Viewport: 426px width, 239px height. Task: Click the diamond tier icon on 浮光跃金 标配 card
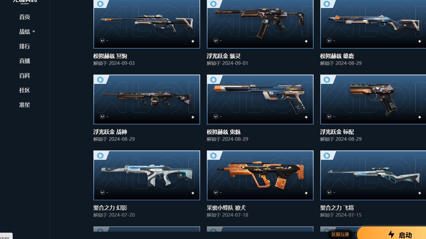pos(420,117)
